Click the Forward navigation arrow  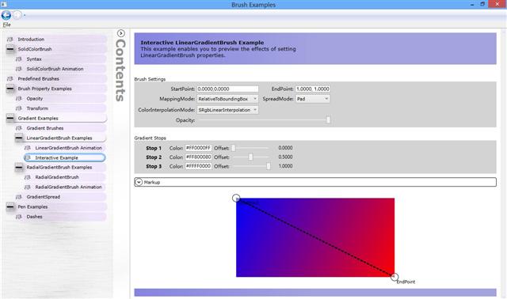pyautogui.click(x=17, y=15)
